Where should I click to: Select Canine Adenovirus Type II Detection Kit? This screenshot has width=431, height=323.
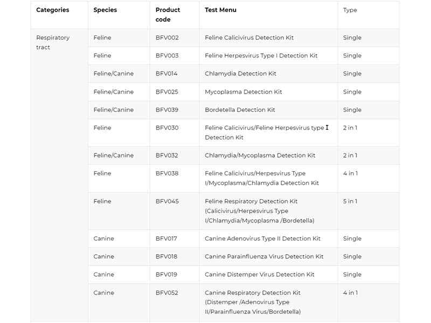tap(262, 238)
